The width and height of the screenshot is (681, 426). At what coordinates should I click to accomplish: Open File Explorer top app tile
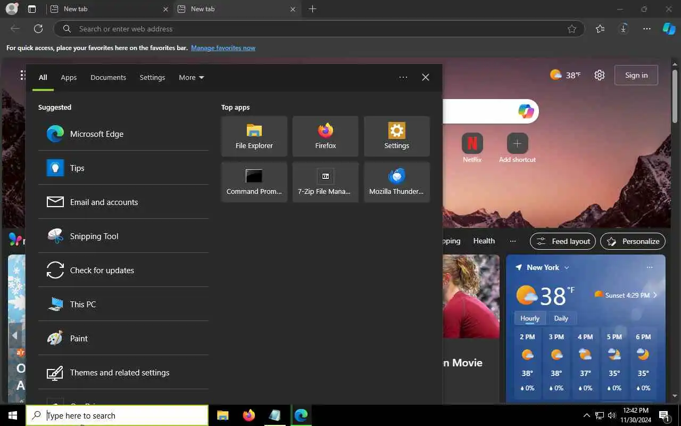[254, 136]
